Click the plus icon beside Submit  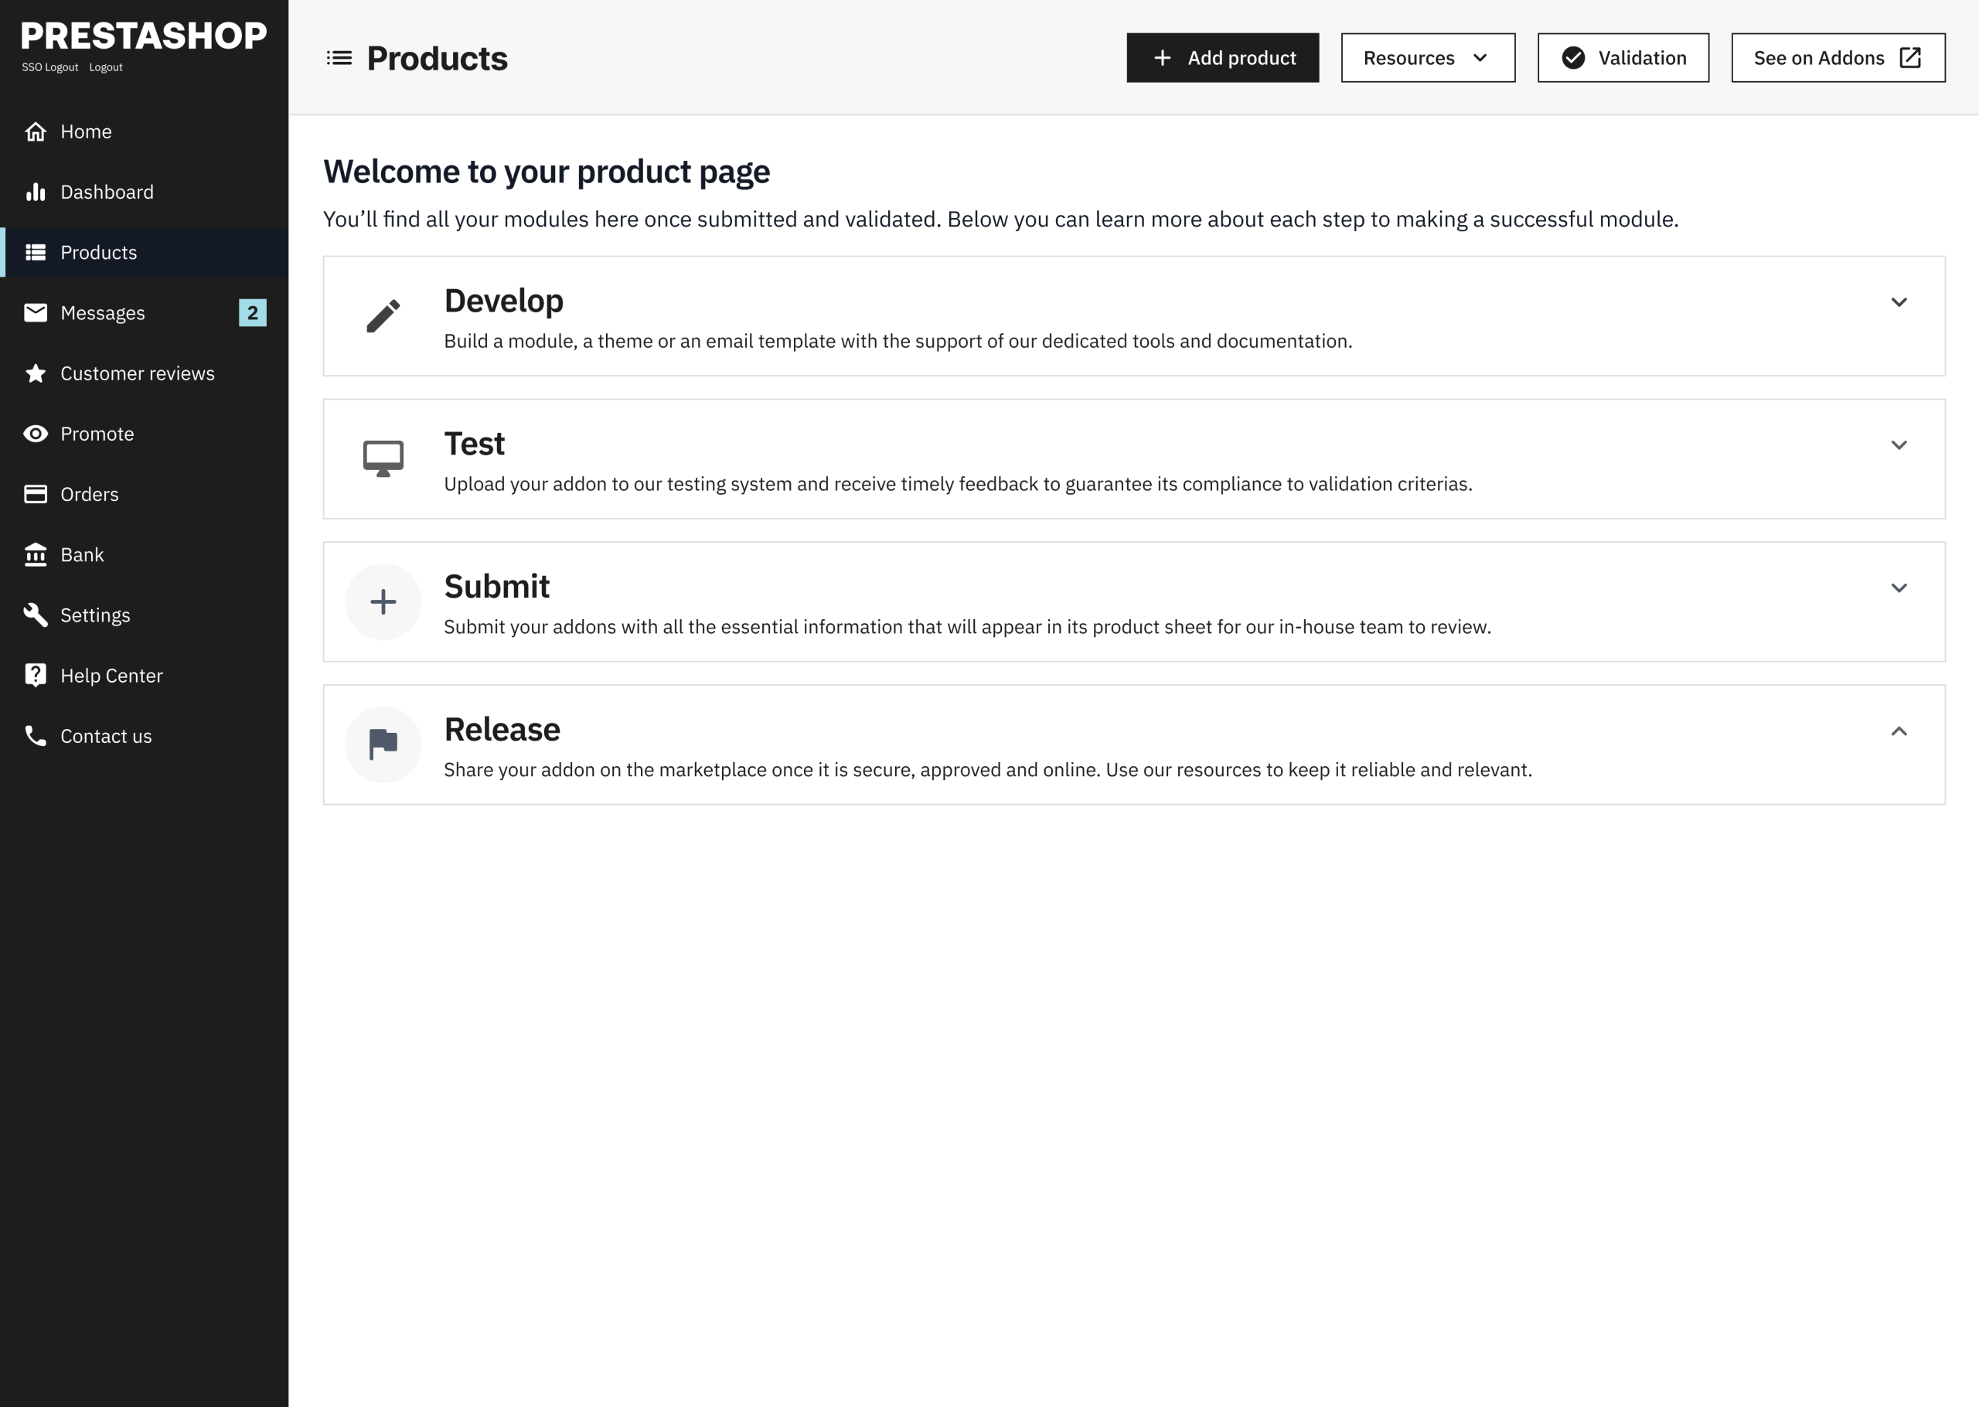pyautogui.click(x=383, y=601)
